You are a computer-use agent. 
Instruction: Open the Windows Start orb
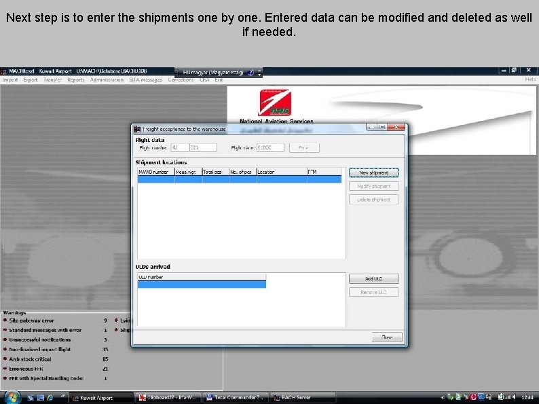point(12,397)
